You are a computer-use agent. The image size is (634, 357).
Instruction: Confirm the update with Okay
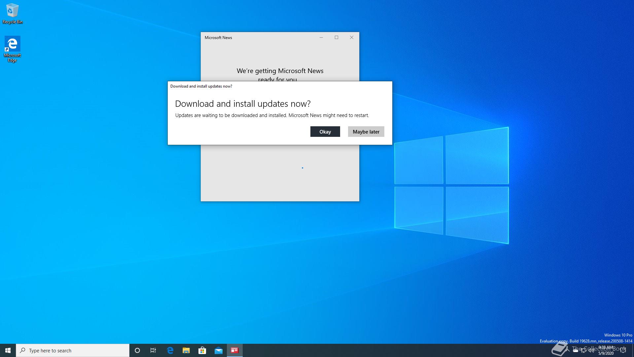(x=325, y=132)
